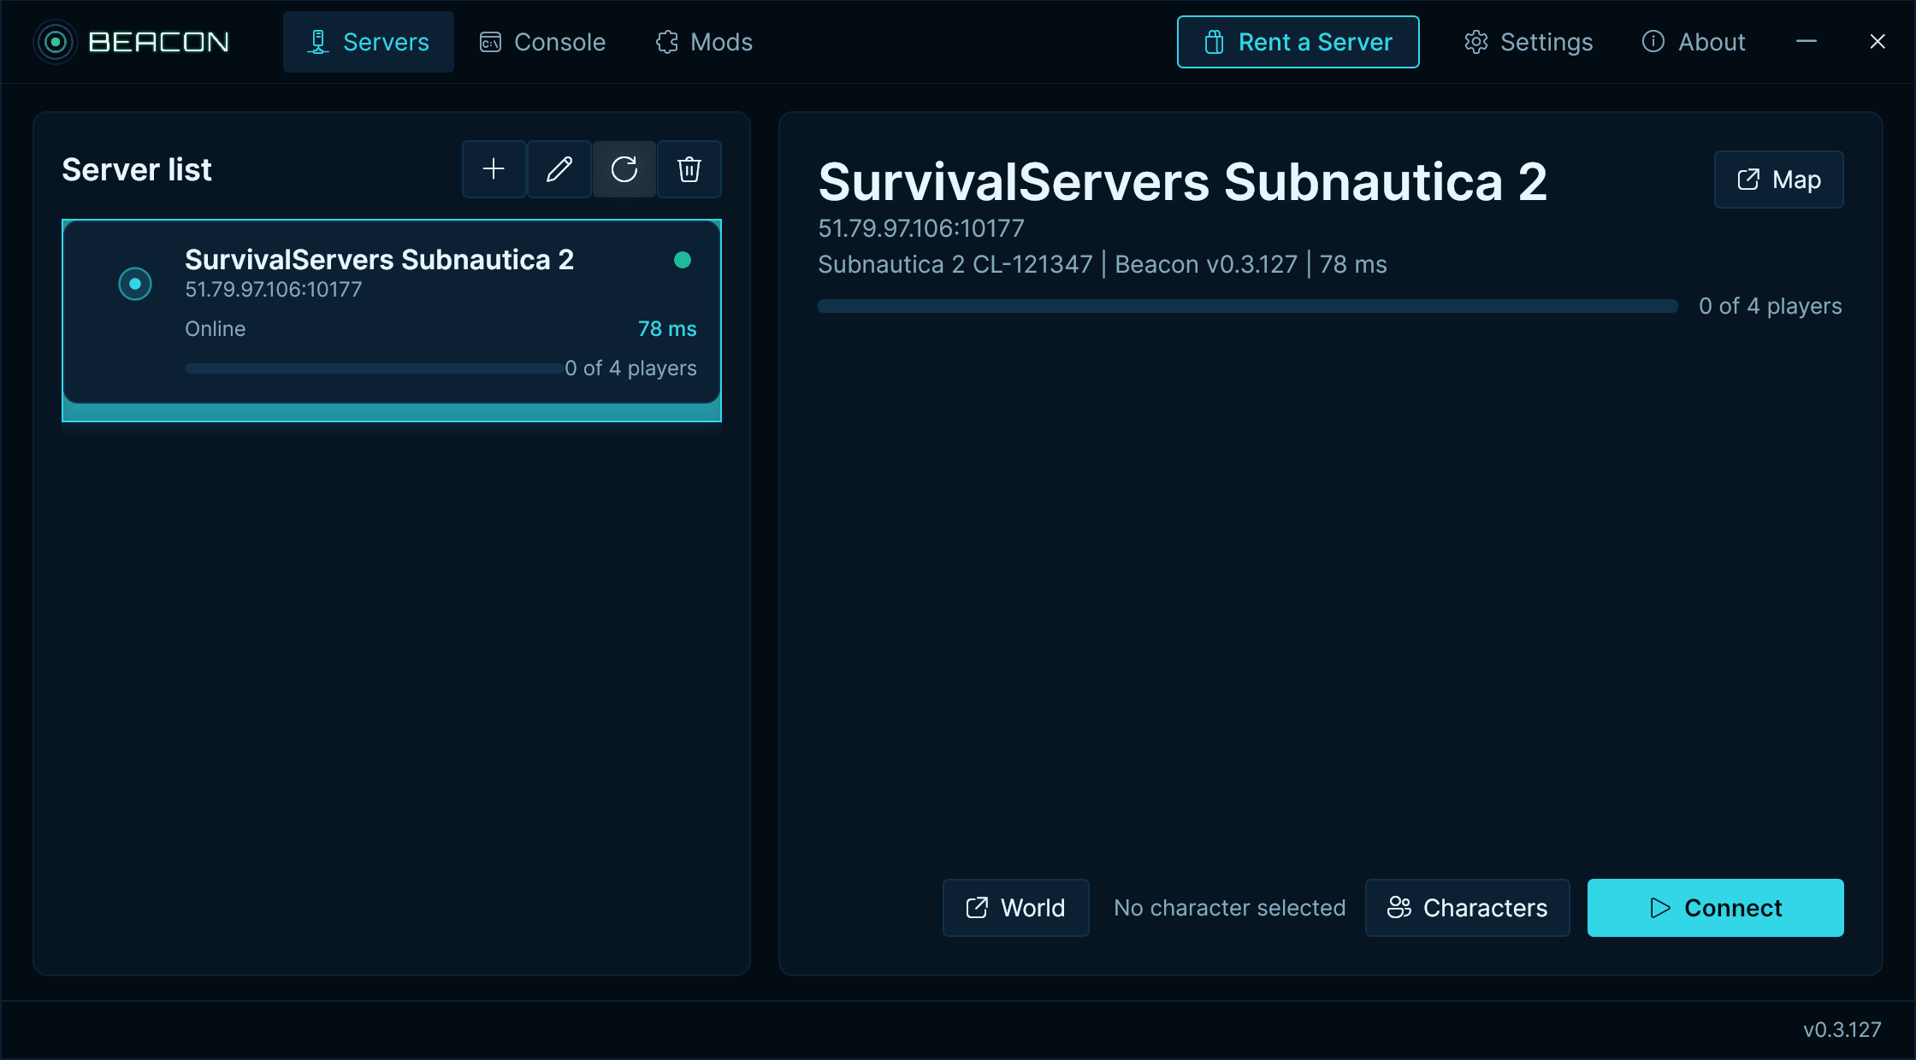Delete the selected server with trash icon
Viewport: 1916px width, 1060px height.
tap(689, 169)
